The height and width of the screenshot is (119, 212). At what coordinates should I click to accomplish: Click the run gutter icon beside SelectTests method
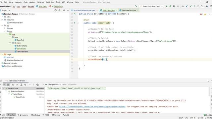pyautogui.click(x=75, y=23)
